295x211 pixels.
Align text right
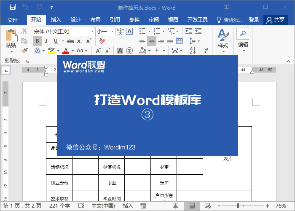pyautogui.click(x=161, y=41)
